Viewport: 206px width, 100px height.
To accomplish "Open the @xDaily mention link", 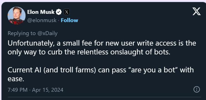I will pos(47,33).
